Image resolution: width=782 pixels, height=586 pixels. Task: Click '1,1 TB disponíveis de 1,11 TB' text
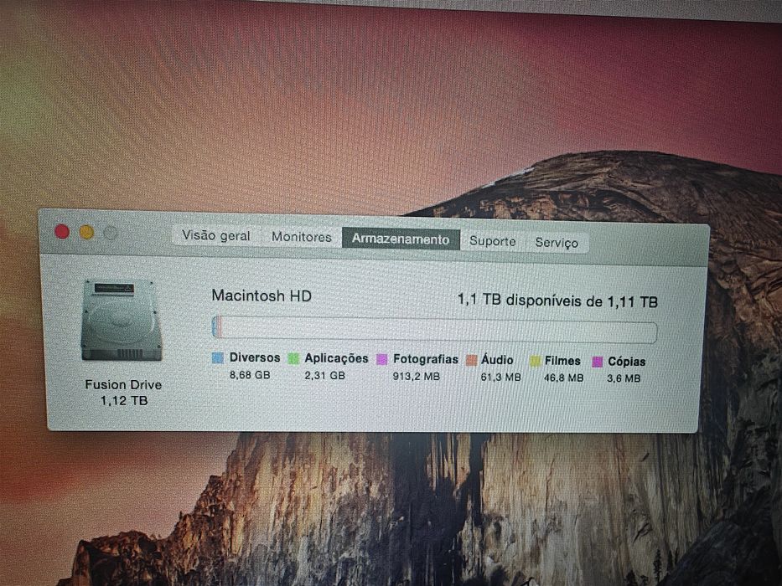(x=557, y=301)
